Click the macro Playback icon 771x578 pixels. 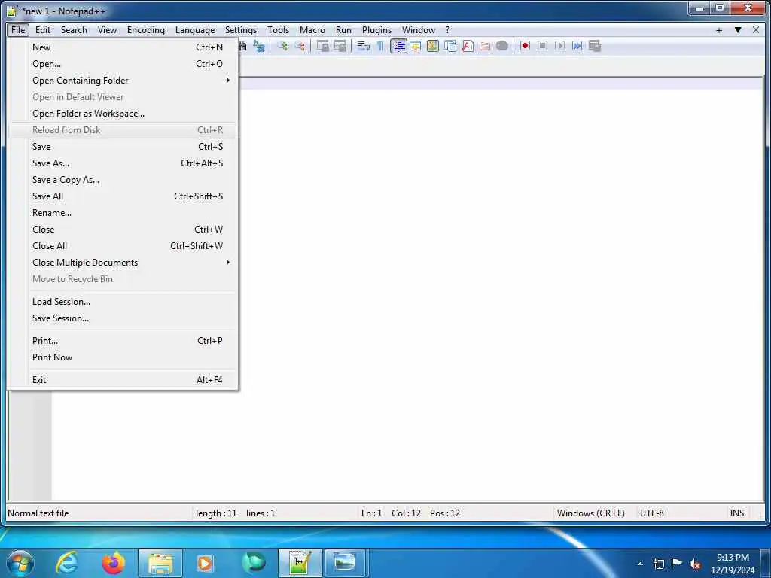pyautogui.click(x=559, y=46)
